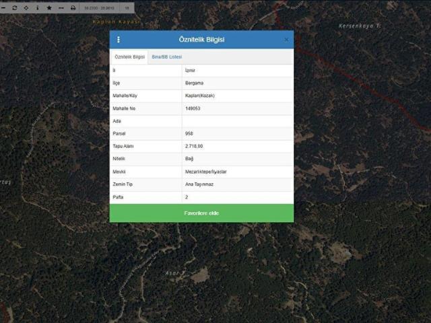Close the Öznitelik Bilgisi dialog
Screen dimensions: 431x323
click(286, 40)
